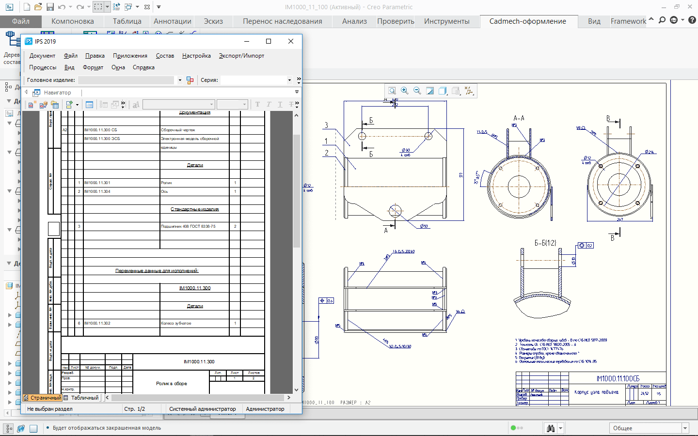The image size is (698, 436).
Task: Toggle the selection box tool in Creo toolbar
Action: click(x=98, y=7)
